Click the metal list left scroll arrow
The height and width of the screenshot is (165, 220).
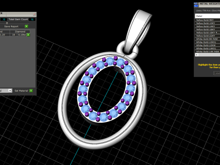[197, 55]
